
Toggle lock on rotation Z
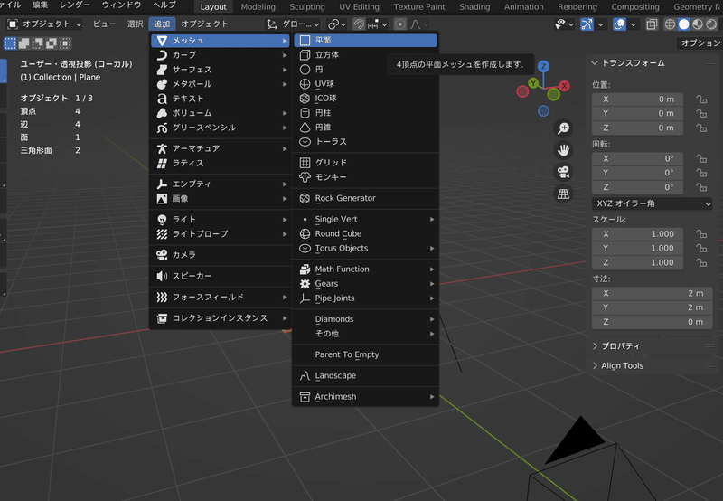pos(701,187)
